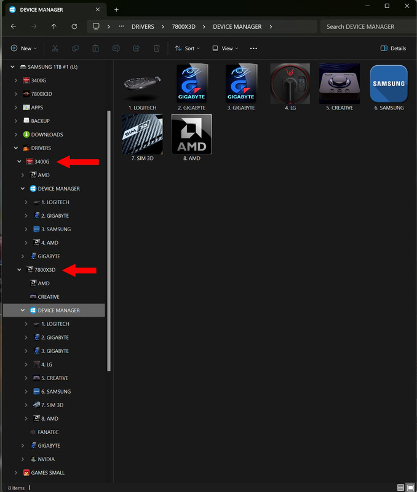Expand the GAMES SMALL folder chevron

16,472
